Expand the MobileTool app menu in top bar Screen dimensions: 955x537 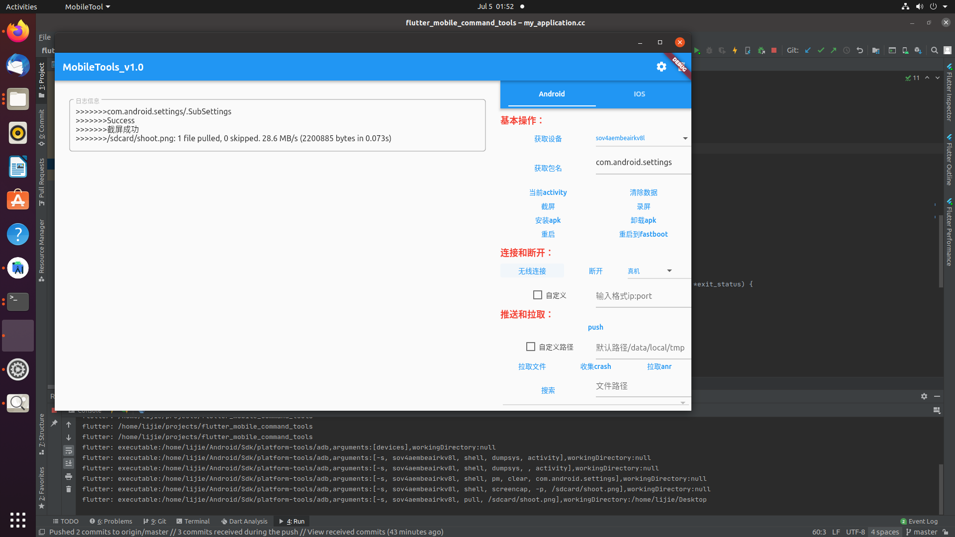88,6
